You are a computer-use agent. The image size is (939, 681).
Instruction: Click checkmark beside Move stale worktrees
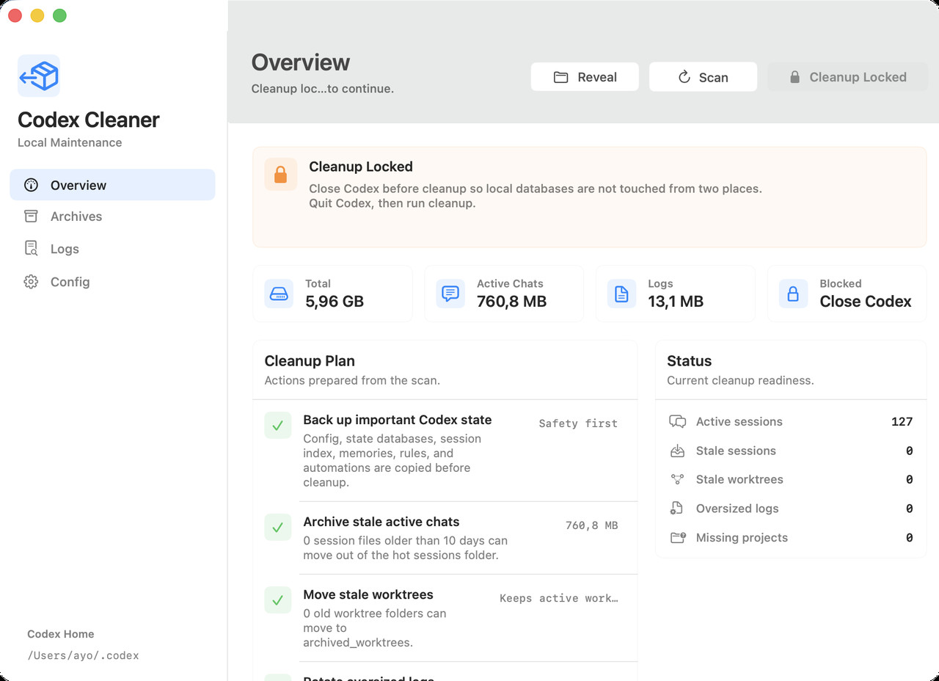[x=278, y=600]
